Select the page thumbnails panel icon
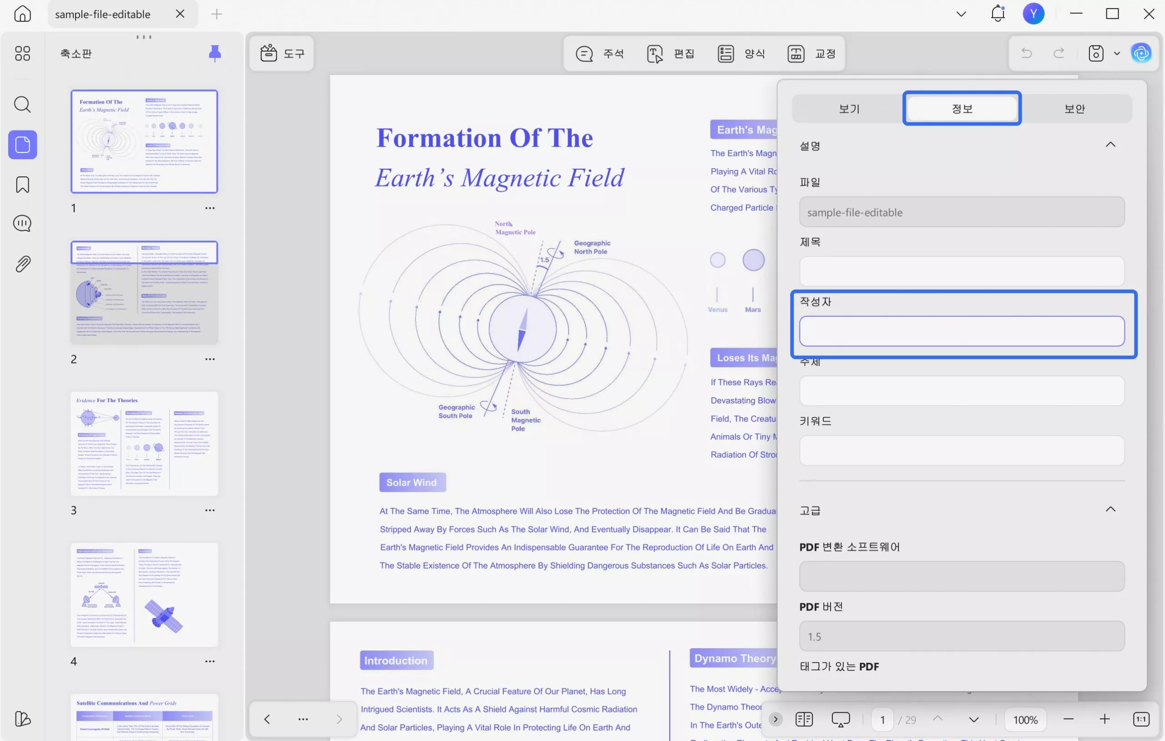 tap(22, 144)
